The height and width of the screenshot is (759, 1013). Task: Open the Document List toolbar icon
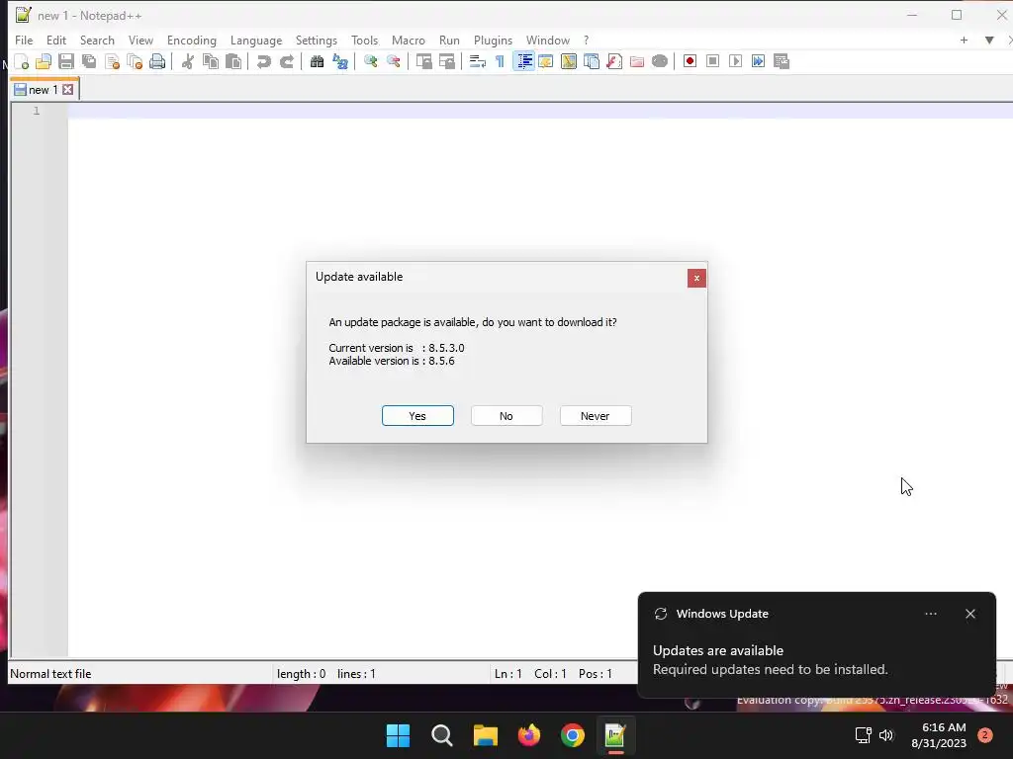[592, 61]
